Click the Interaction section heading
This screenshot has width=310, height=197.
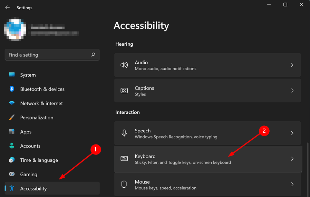[127, 112]
